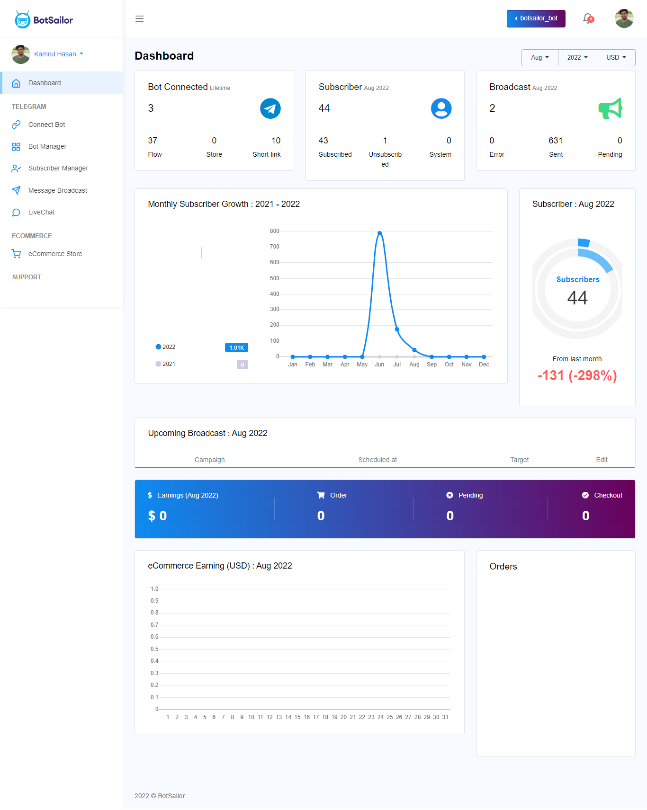The width and height of the screenshot is (647, 810).
Task: Click the botsailor_bot button
Action: (x=536, y=18)
